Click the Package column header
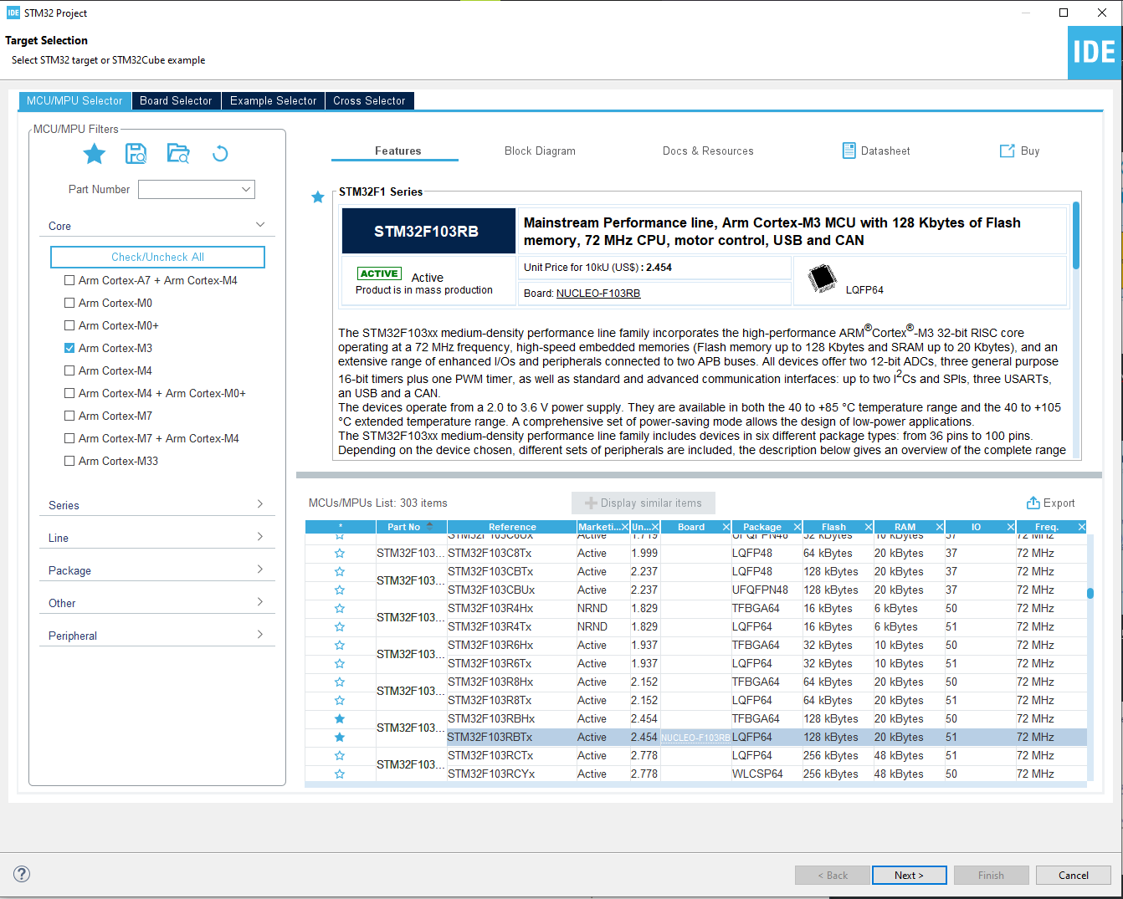This screenshot has height=899, width=1123. click(762, 527)
